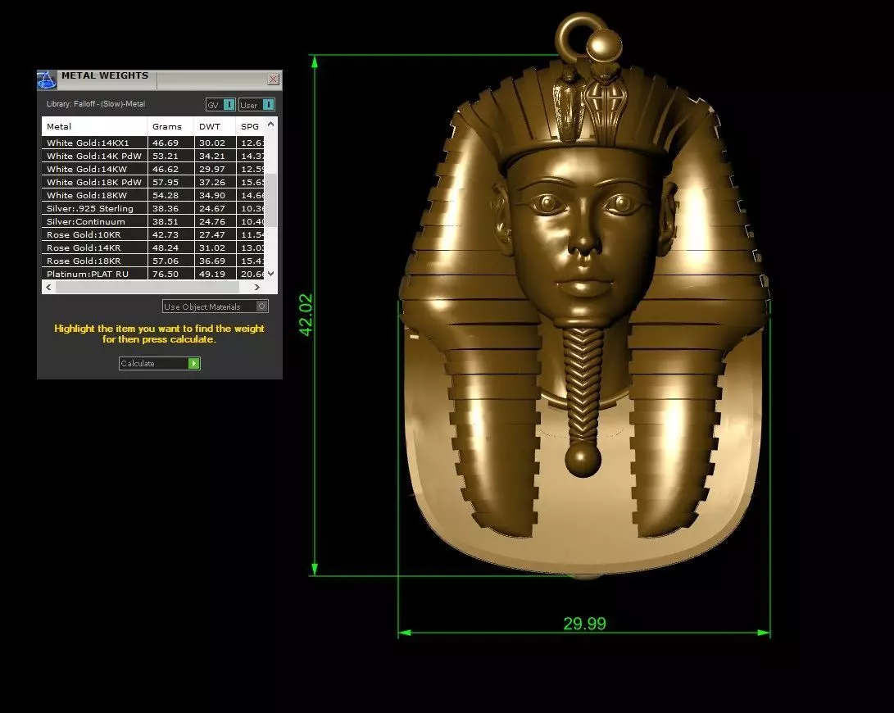
Task: Click the 53.21 grams cell
Action: [x=170, y=156]
